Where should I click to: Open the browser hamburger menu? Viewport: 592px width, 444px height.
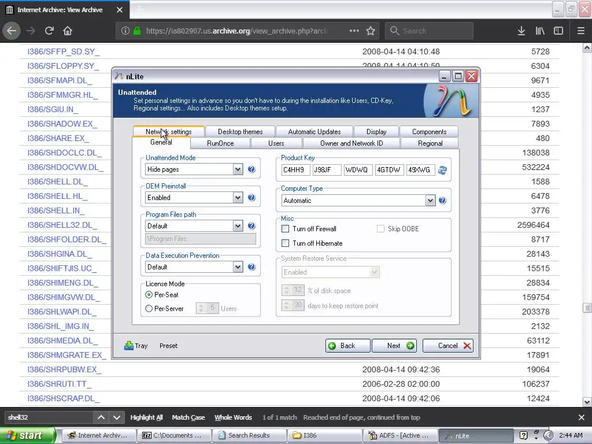click(x=581, y=31)
